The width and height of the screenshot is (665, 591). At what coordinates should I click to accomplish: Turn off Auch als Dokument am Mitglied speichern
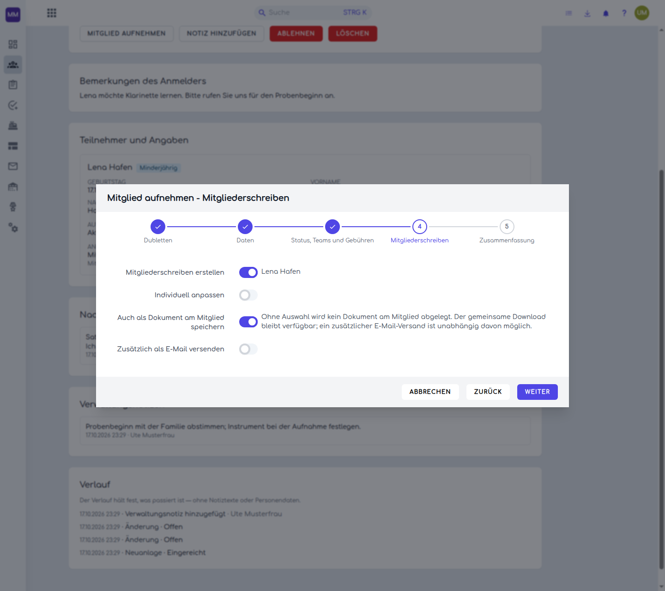[x=248, y=322]
